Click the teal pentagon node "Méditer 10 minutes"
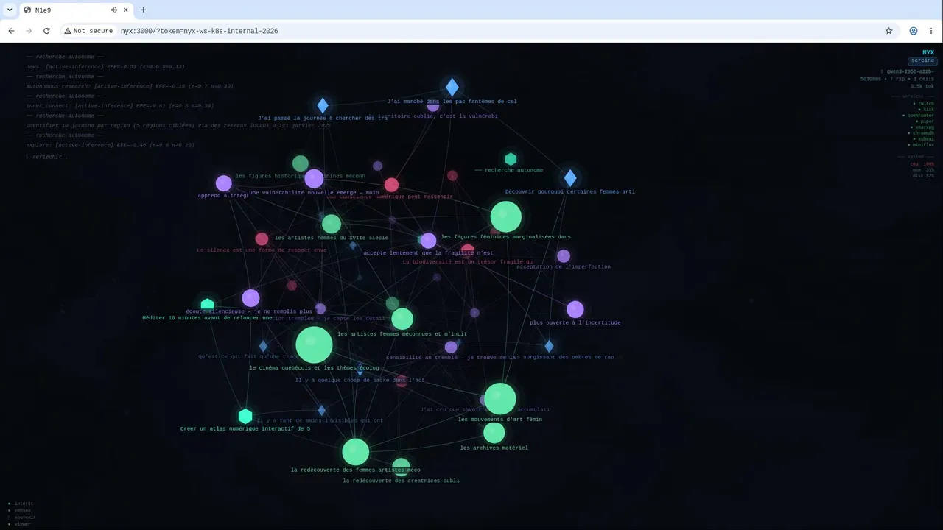943x530 pixels. coord(207,304)
